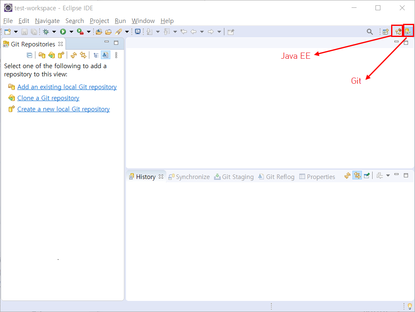Switch to the Properties tab
Viewport: 415px width, 312px height.
point(317,177)
